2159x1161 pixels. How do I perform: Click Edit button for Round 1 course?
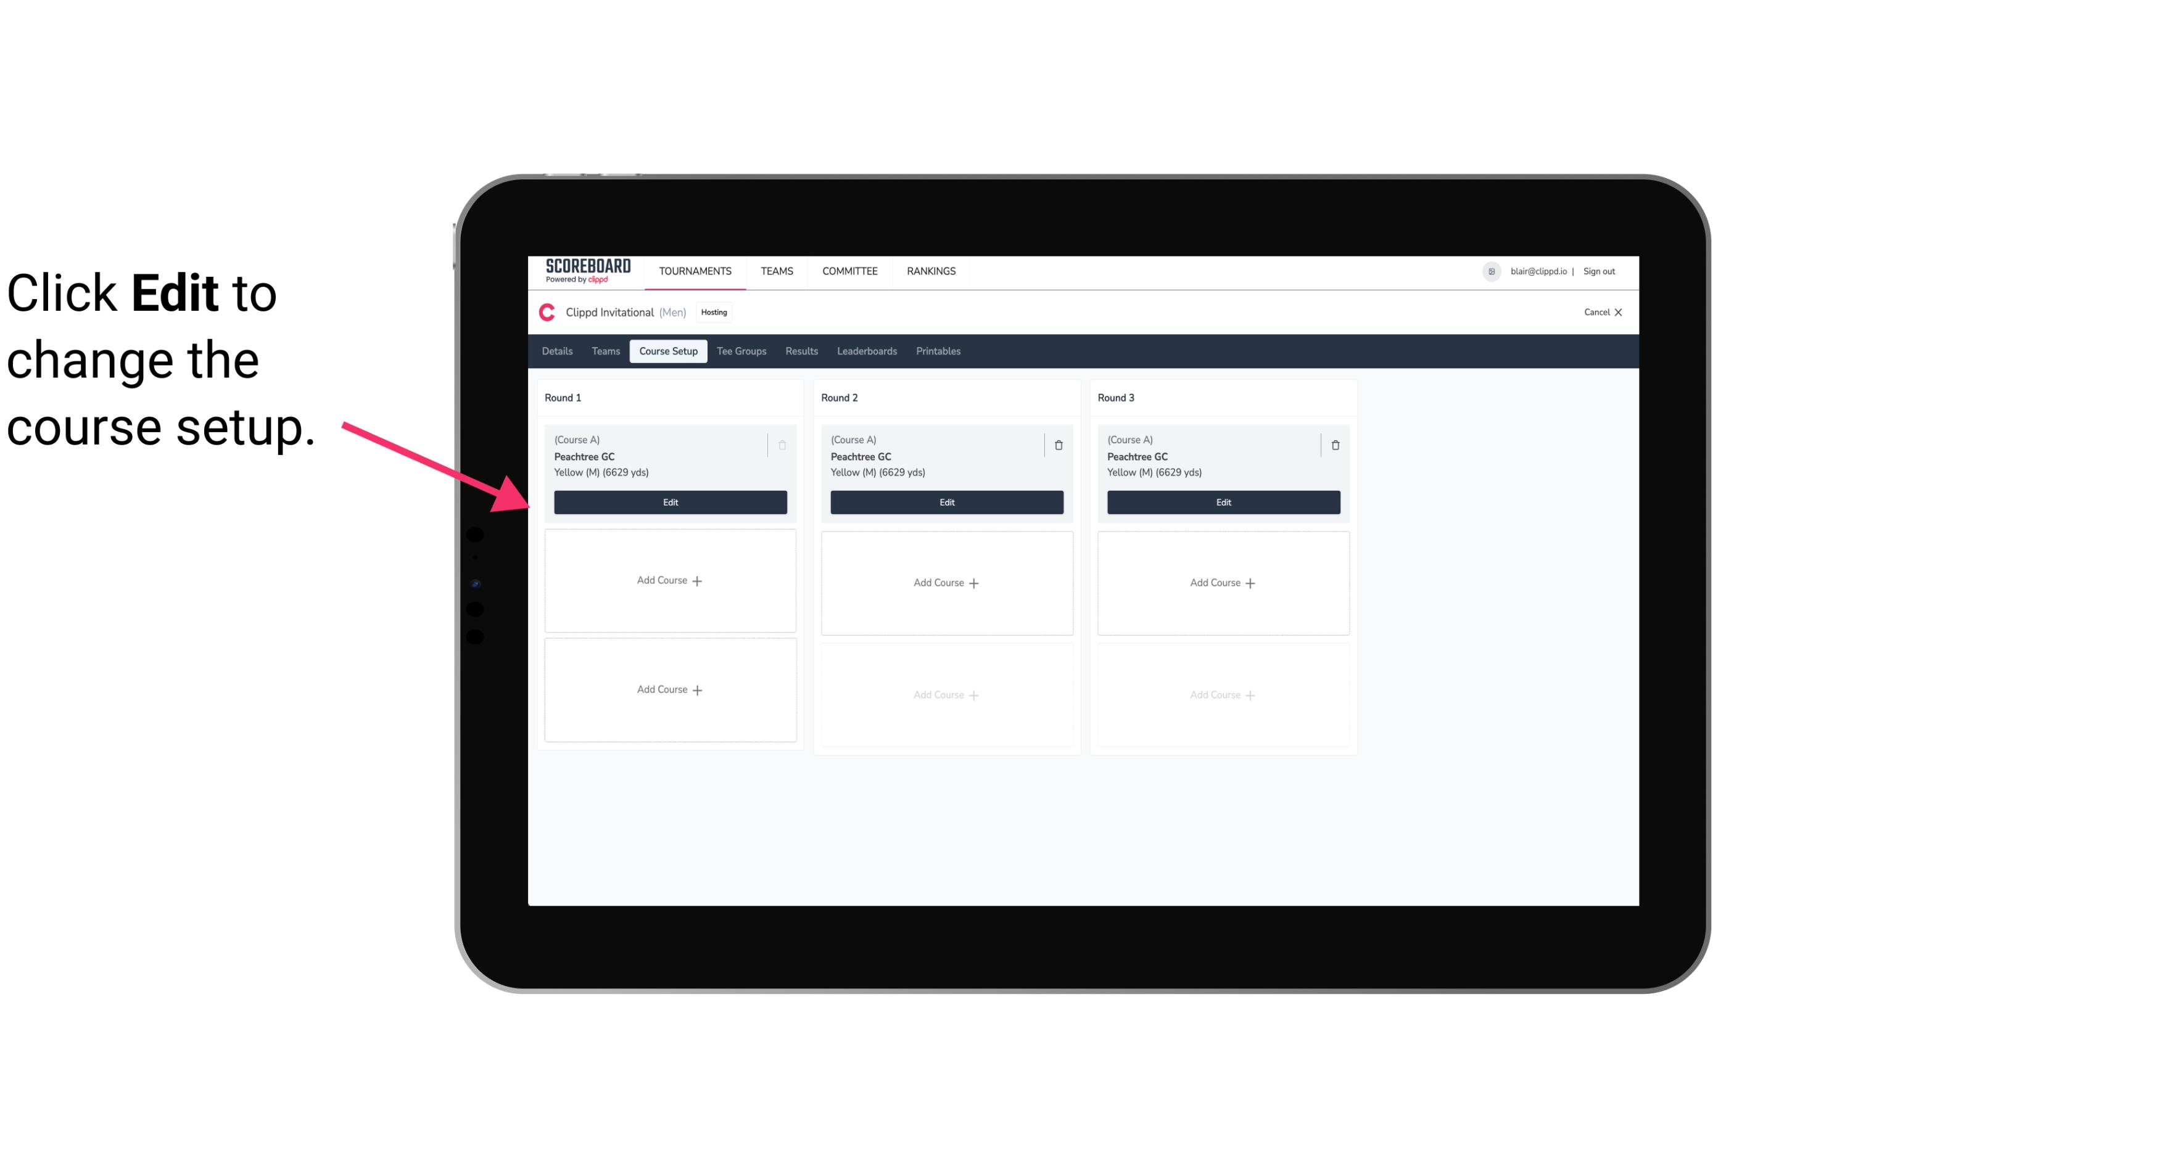coord(669,501)
